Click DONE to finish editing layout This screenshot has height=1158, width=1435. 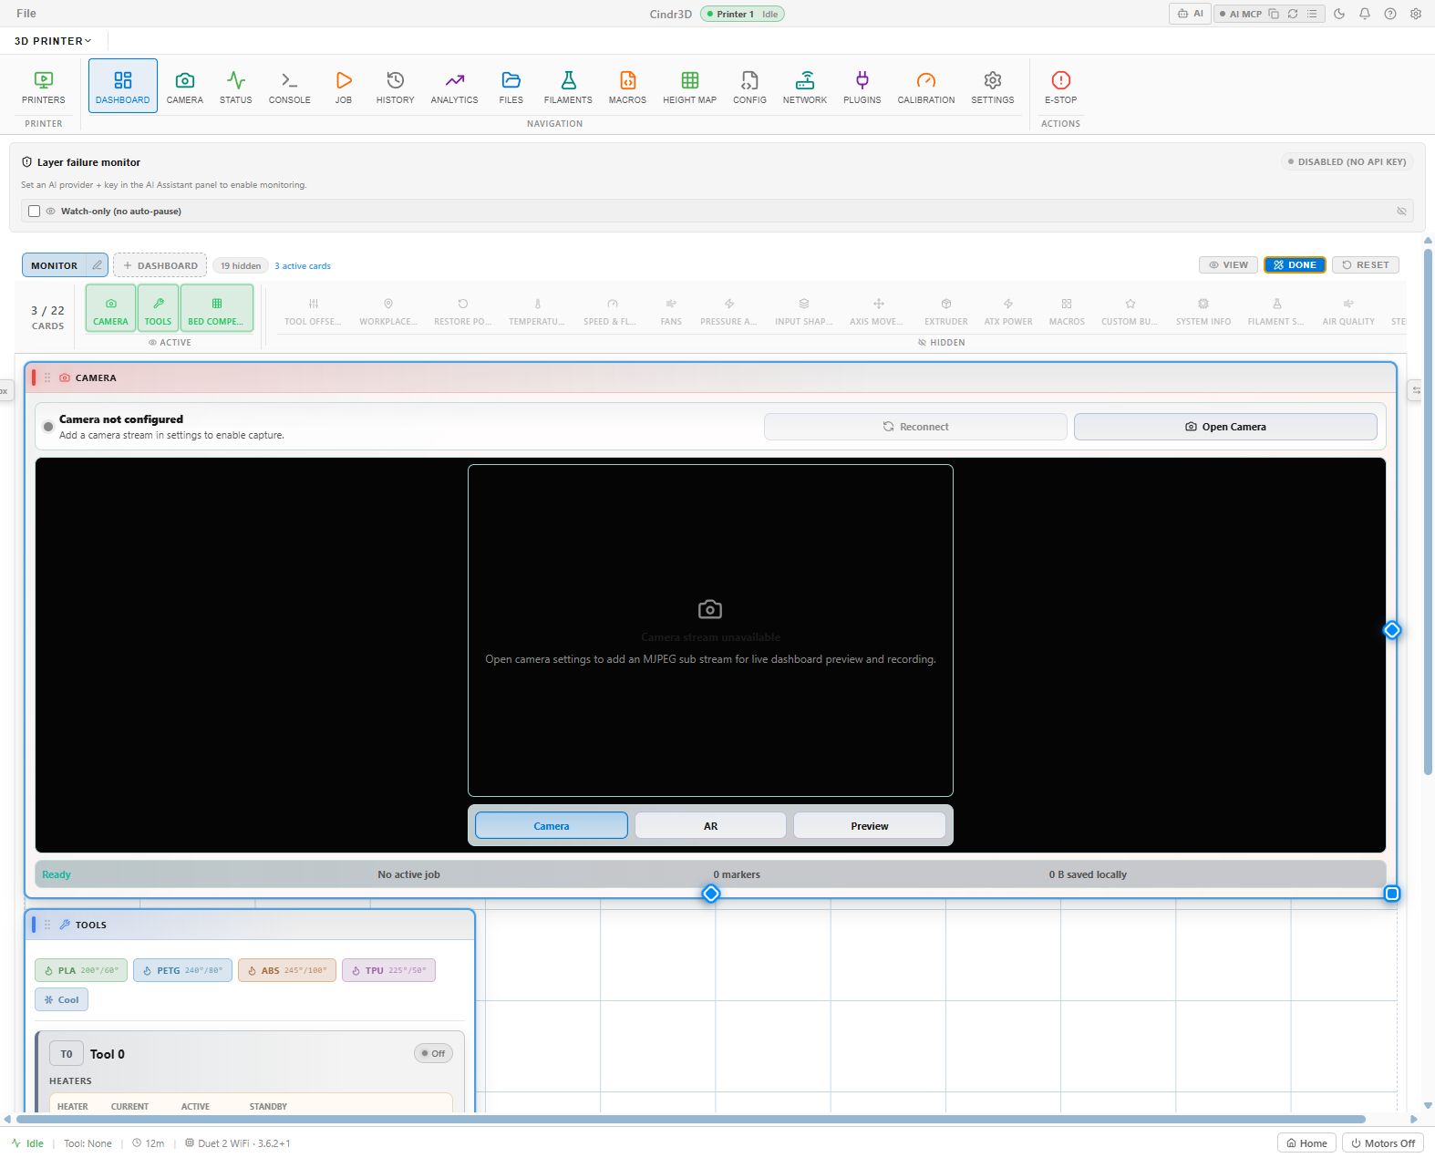tap(1295, 265)
